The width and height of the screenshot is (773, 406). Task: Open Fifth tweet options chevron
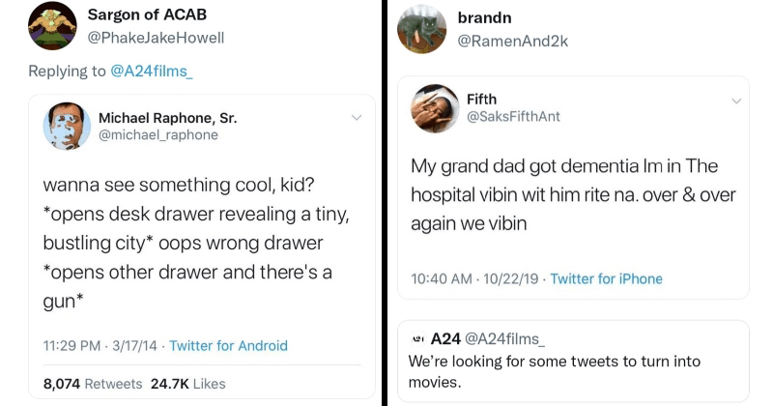[737, 100]
